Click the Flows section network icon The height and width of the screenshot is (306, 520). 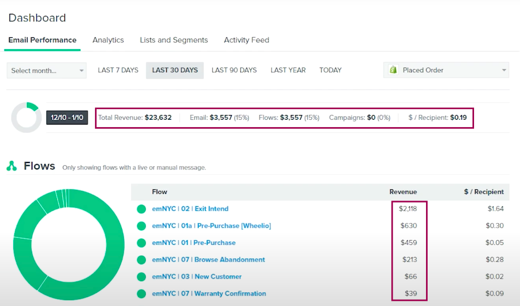pyautogui.click(x=12, y=166)
